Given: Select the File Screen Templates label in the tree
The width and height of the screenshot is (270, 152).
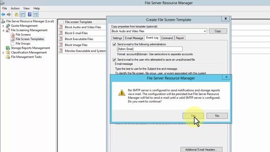Looking at the screenshot, I should tap(30, 39).
